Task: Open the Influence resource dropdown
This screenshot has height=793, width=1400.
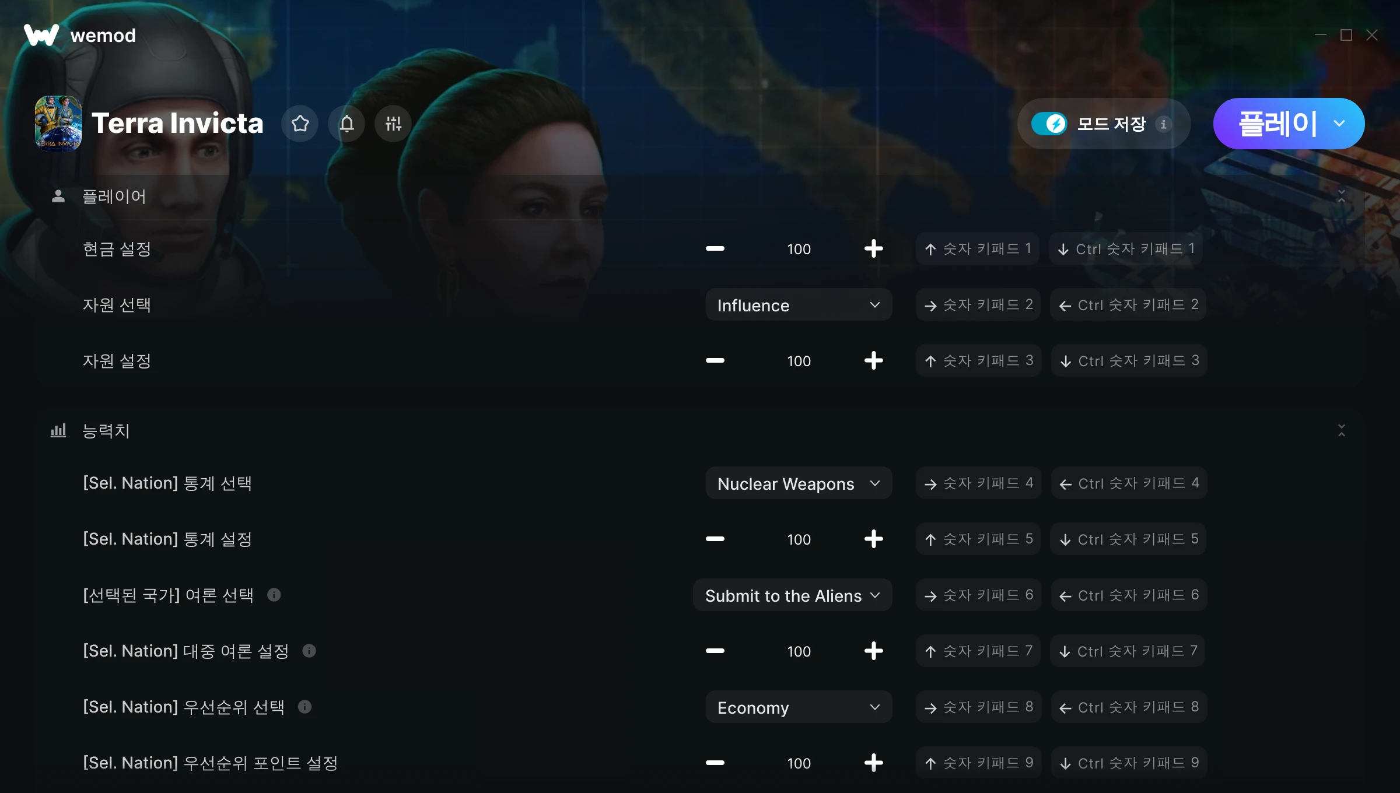Action: [x=799, y=305]
